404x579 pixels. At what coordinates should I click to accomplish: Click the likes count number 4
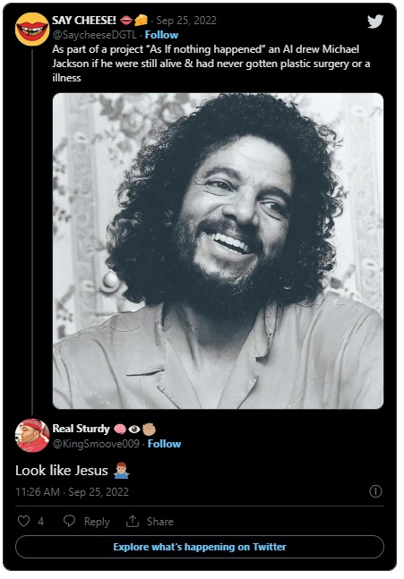[40, 522]
